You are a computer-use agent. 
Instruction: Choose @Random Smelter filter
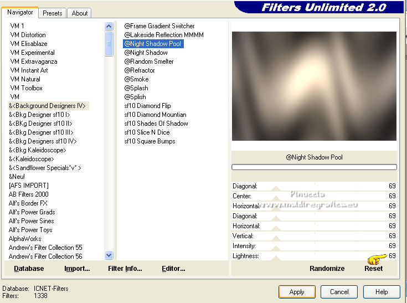pos(149,61)
